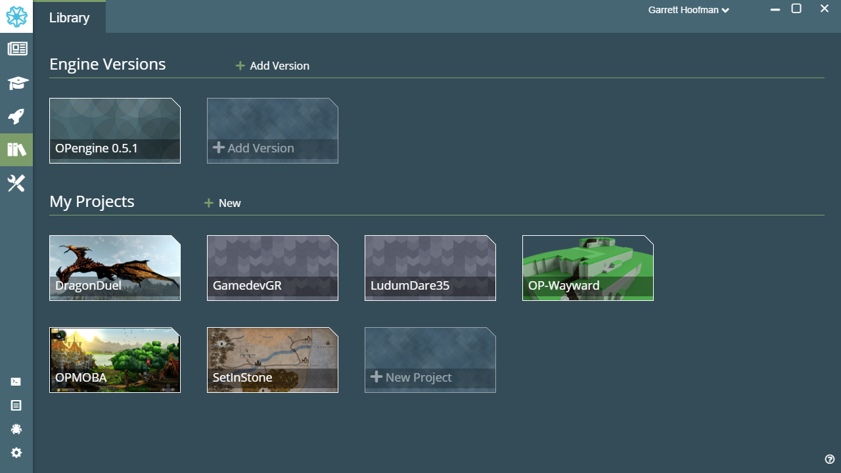Open the GamedevGR project
This screenshot has width=841, height=473.
pos(273,268)
